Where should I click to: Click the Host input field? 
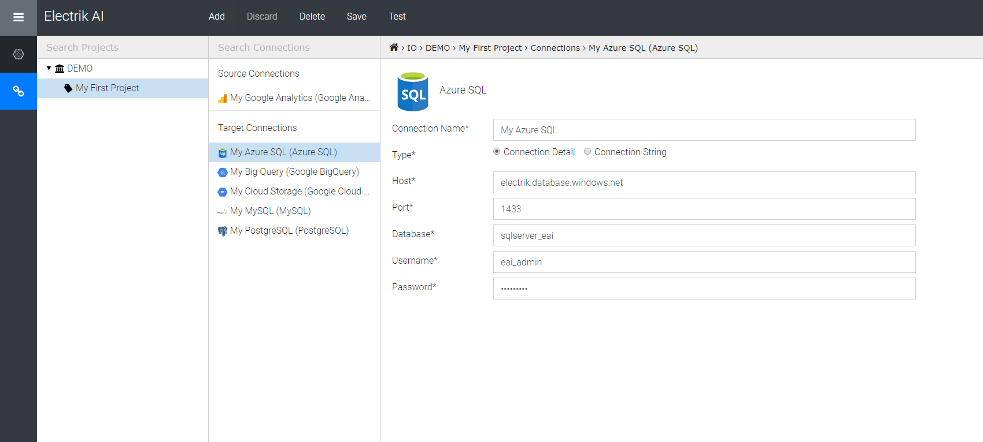[x=704, y=183]
